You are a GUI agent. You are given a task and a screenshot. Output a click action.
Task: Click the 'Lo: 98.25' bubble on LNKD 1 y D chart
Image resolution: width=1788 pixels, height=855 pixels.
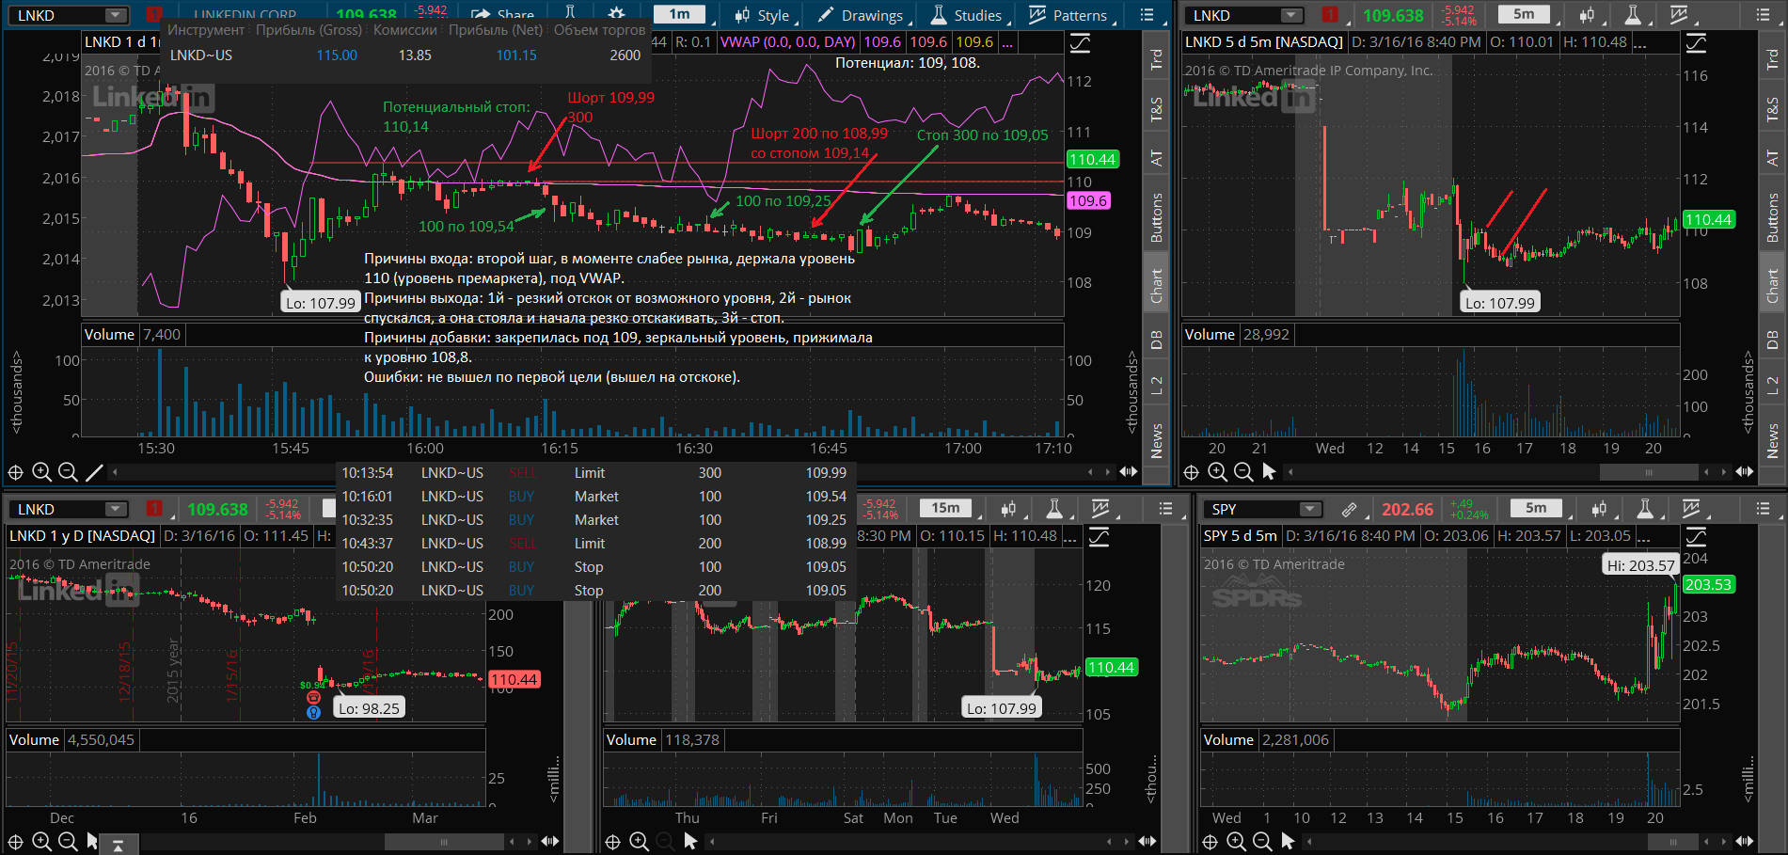pyautogui.click(x=369, y=708)
